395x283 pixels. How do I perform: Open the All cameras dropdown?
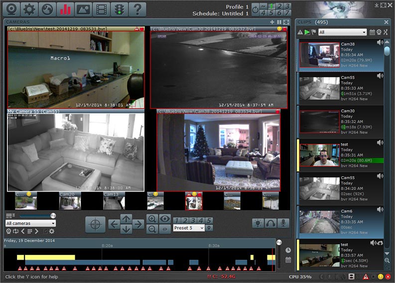[30, 223]
